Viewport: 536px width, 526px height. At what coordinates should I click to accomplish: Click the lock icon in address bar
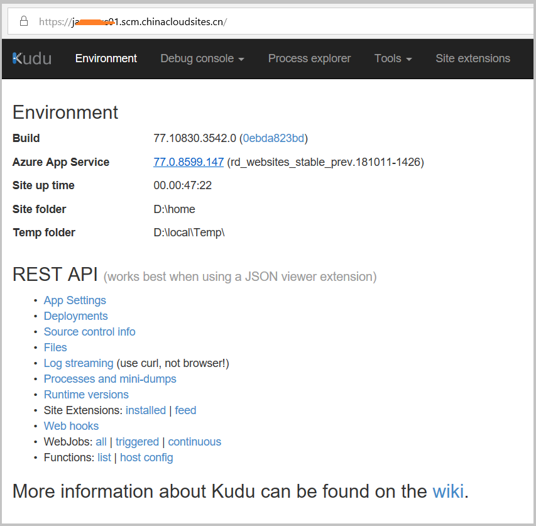pyautogui.click(x=25, y=21)
